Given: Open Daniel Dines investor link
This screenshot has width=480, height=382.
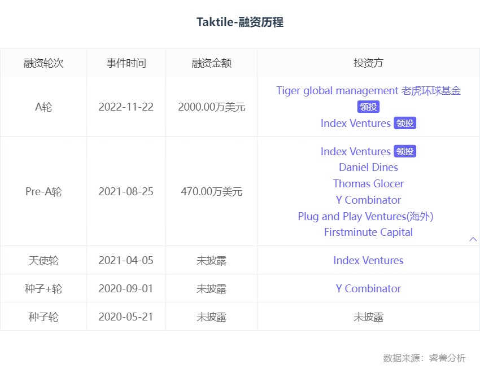Looking at the screenshot, I should point(368,167).
